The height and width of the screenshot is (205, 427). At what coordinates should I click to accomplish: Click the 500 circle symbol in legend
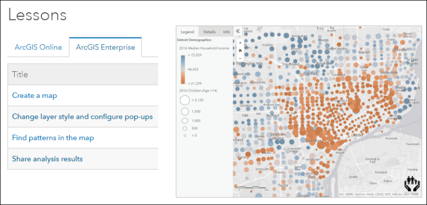coord(184,129)
